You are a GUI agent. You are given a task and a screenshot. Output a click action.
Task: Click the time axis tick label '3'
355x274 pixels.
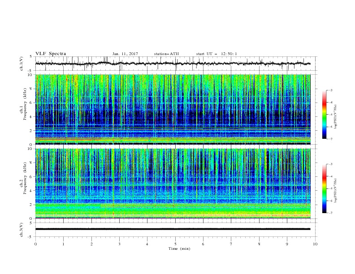click(120, 244)
